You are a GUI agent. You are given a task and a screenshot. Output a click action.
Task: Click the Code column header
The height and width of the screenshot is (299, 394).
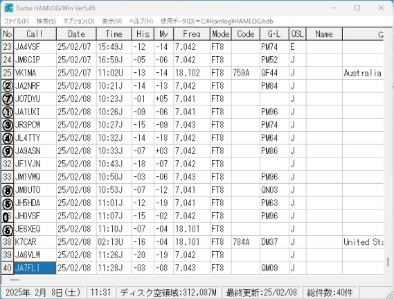[246, 34]
